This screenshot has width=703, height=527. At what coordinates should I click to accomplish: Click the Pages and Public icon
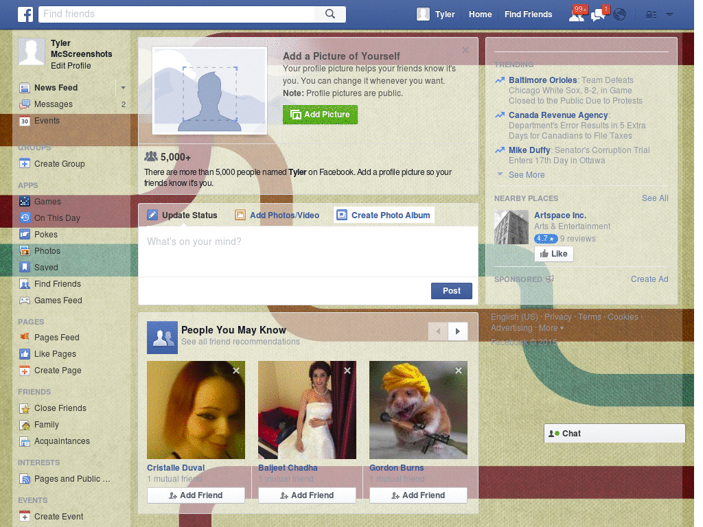pos(25,479)
